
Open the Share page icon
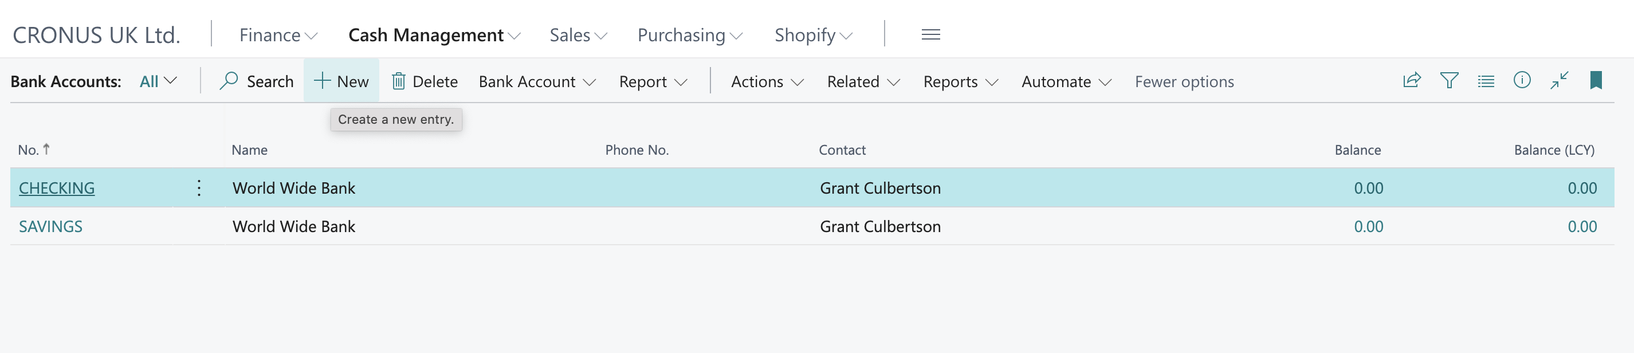coord(1411,81)
